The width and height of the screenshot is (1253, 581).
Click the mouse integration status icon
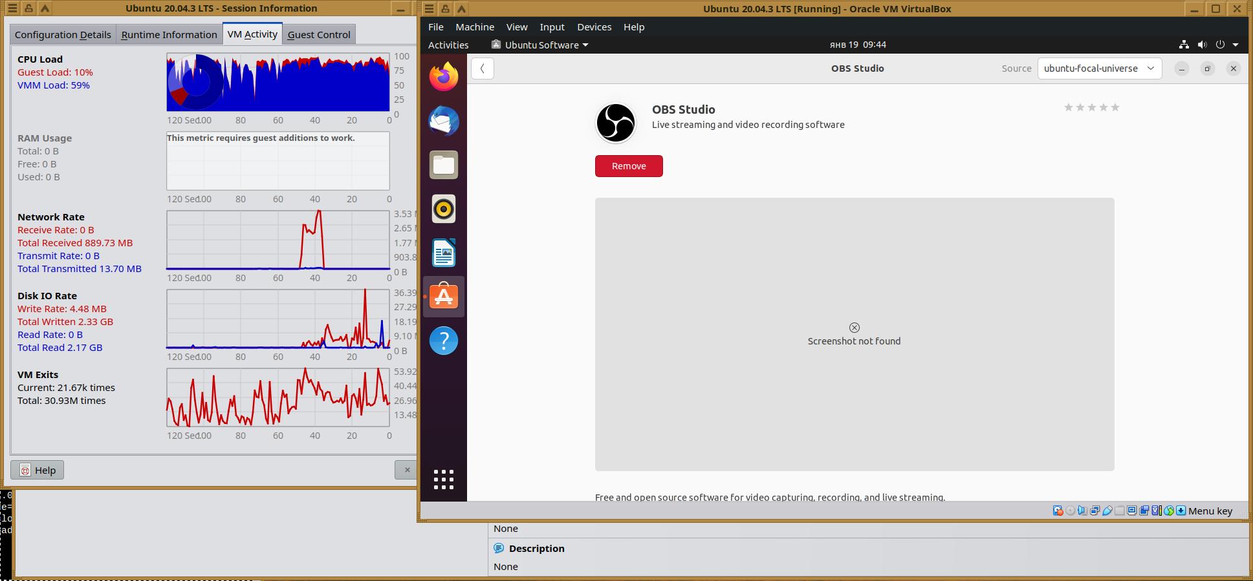tap(1169, 511)
